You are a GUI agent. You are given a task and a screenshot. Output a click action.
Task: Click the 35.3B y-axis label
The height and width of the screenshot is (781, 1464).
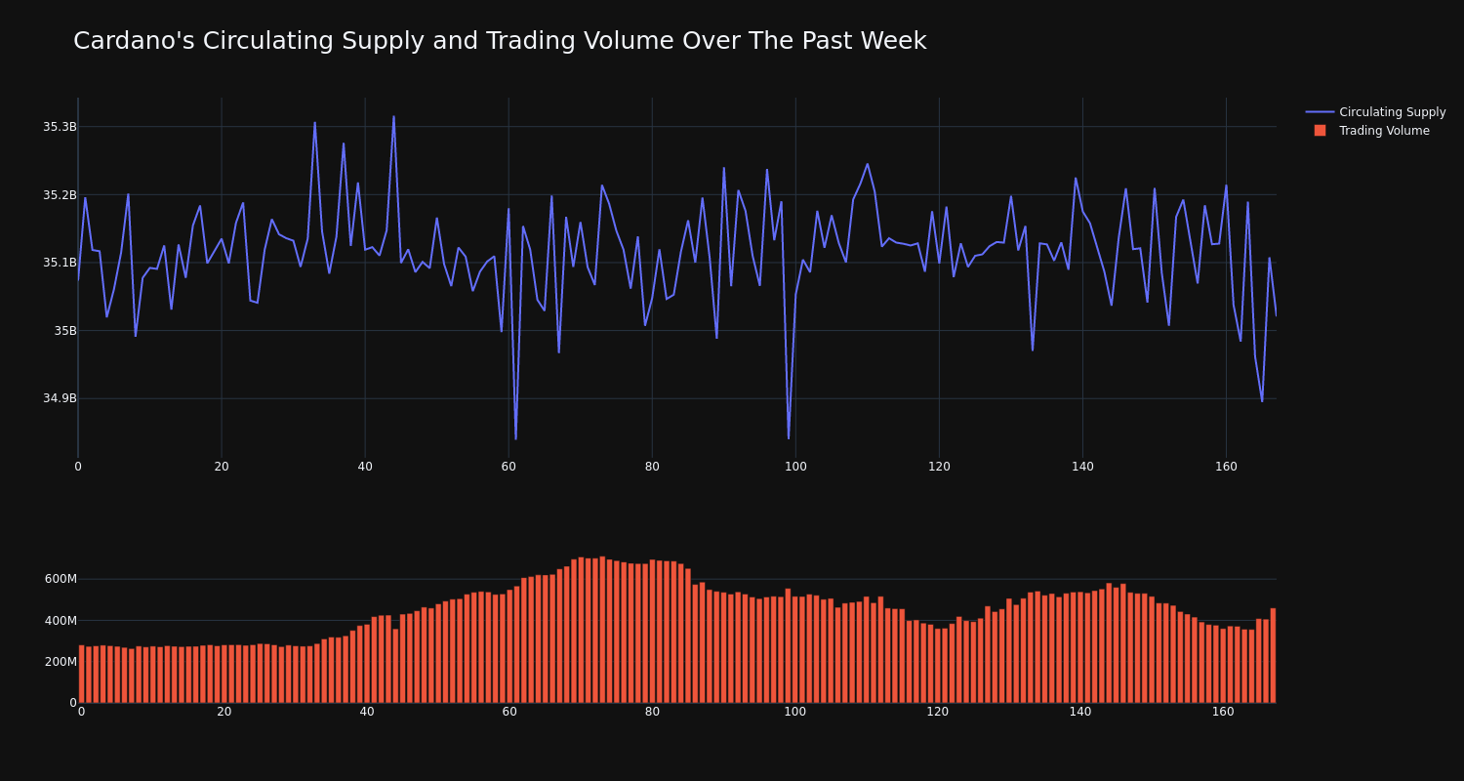click(60, 127)
